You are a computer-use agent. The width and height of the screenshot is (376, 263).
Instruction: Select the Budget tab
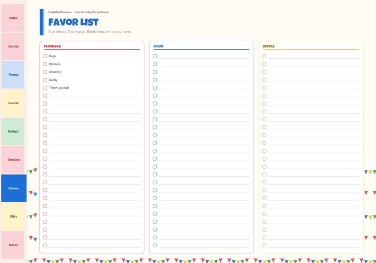tap(13, 132)
